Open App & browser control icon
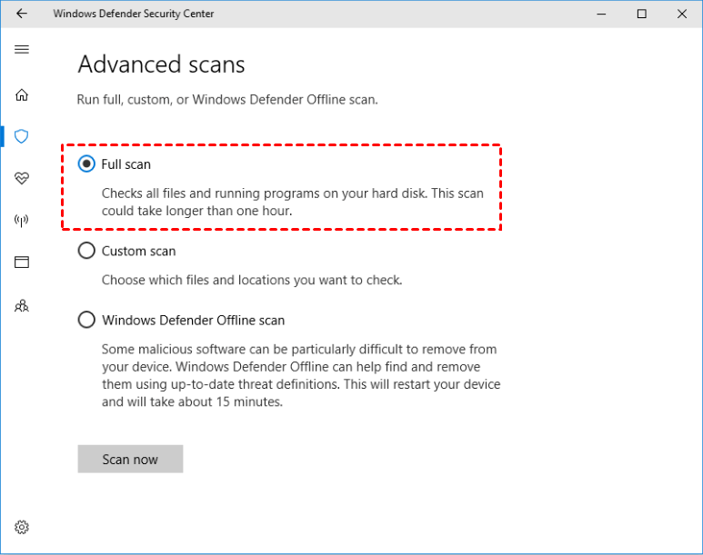This screenshot has width=703, height=555. coord(22,263)
